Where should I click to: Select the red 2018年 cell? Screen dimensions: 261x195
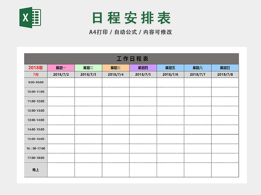35,68
